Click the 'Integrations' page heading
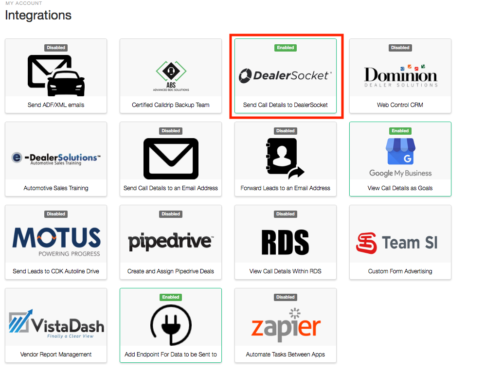 (x=38, y=15)
